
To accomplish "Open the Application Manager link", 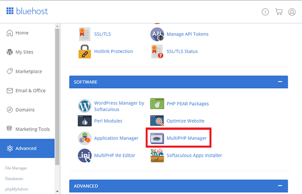I will pyautogui.click(x=116, y=138).
